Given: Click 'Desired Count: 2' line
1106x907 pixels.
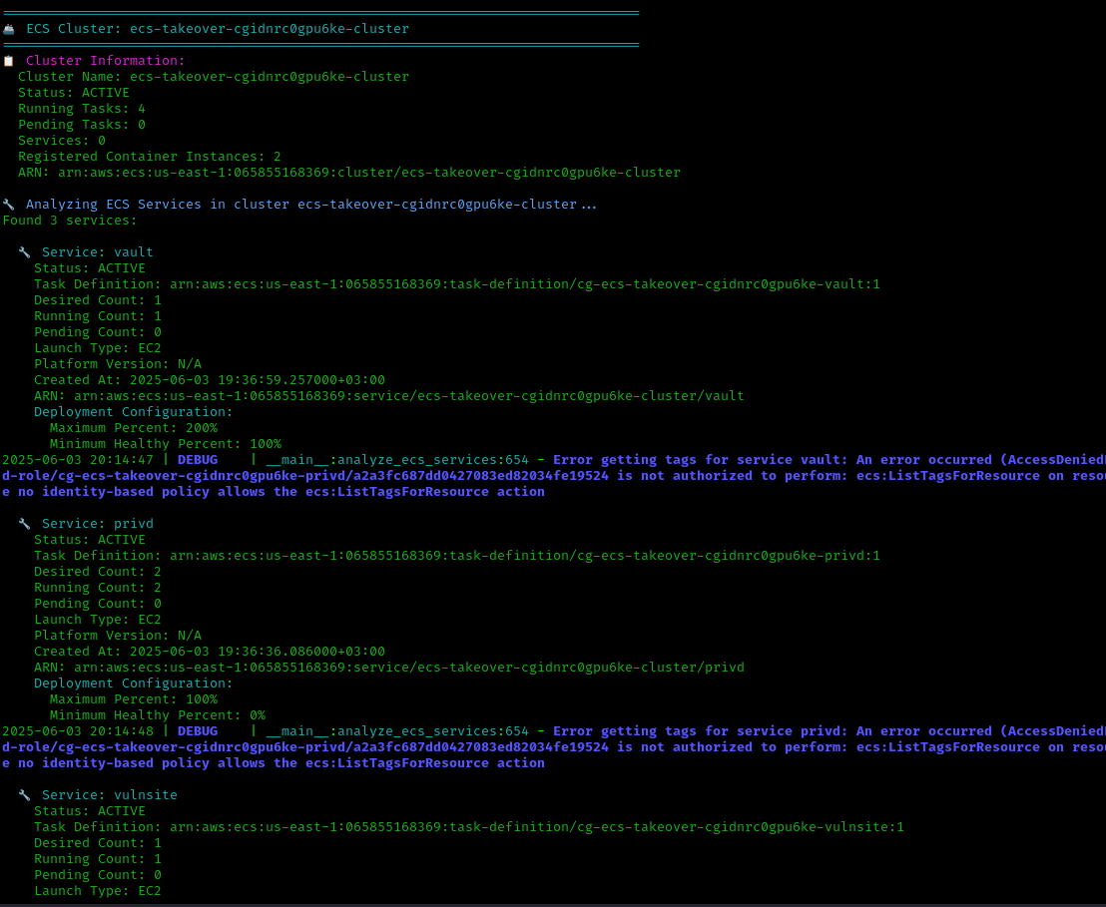Looking at the screenshot, I should [x=98, y=572].
